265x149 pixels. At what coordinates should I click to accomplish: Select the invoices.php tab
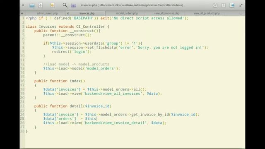pos(87,13)
